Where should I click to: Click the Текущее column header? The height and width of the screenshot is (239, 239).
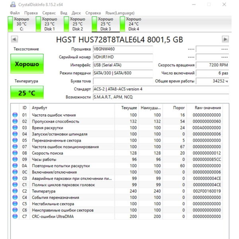point(127,108)
